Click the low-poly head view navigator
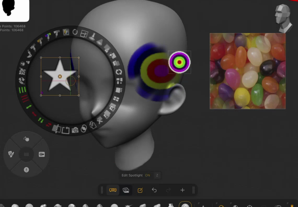The width and height of the screenshot is (298, 207). (284, 18)
